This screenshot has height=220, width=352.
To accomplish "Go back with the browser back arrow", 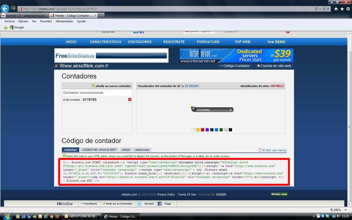I will tap(5, 9).
